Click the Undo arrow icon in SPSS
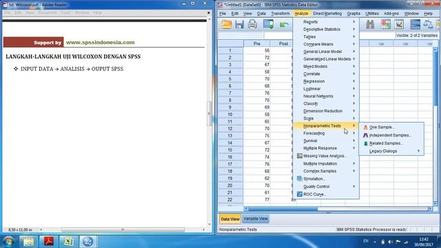Image resolution: width=441 pixels, height=248 pixels. tap(284, 25)
